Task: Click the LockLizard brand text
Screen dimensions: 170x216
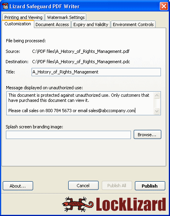Action: (131, 204)
